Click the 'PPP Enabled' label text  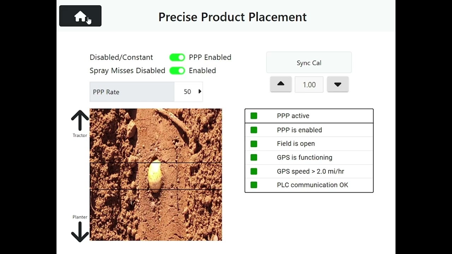(210, 57)
